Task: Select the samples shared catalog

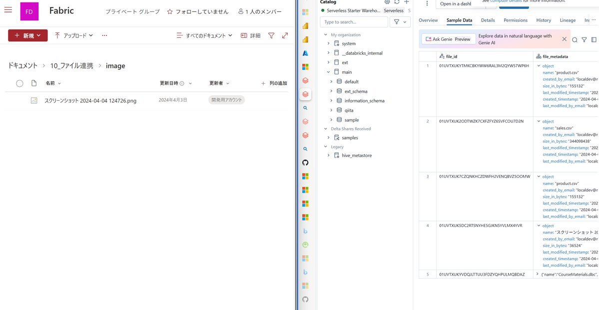Action: [x=350, y=138]
